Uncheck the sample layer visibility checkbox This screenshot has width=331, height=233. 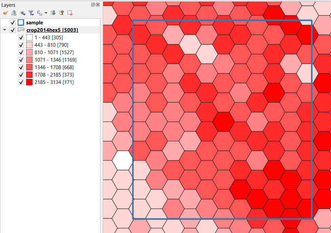pos(13,23)
